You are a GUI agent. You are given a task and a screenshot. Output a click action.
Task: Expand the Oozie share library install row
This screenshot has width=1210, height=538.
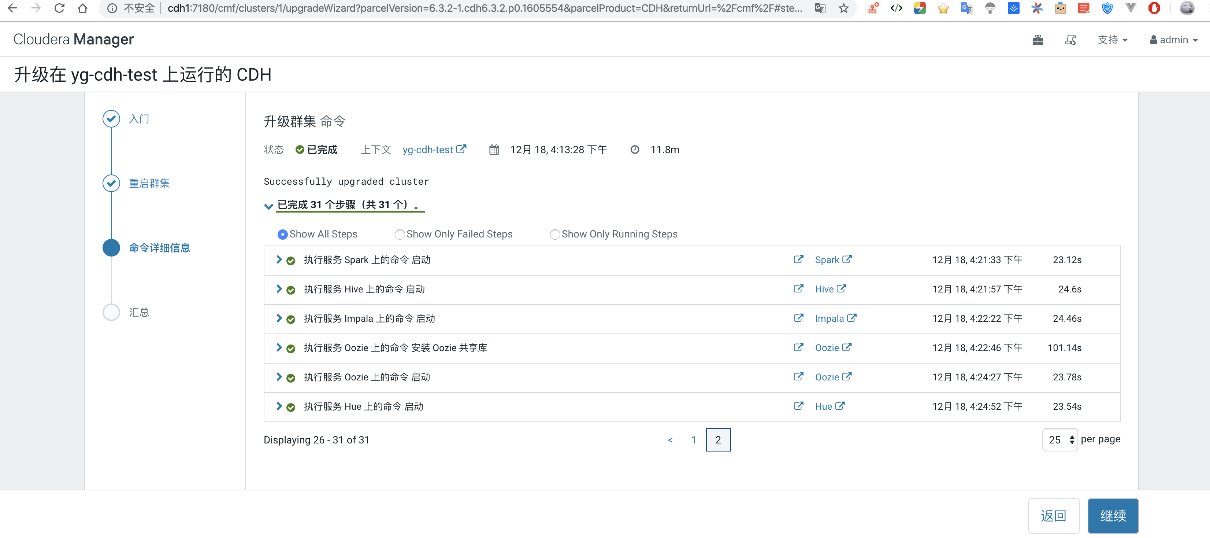click(279, 347)
